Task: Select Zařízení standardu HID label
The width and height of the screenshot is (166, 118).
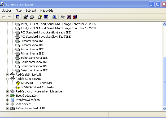Action: pyautogui.click(x=30, y=108)
